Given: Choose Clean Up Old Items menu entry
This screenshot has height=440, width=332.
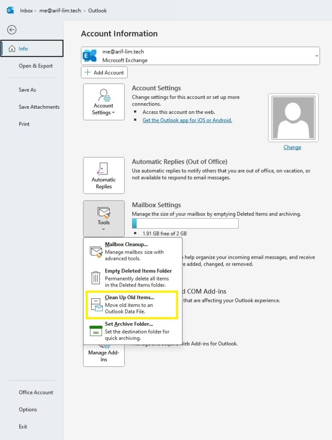Looking at the screenshot, I should point(132,305).
